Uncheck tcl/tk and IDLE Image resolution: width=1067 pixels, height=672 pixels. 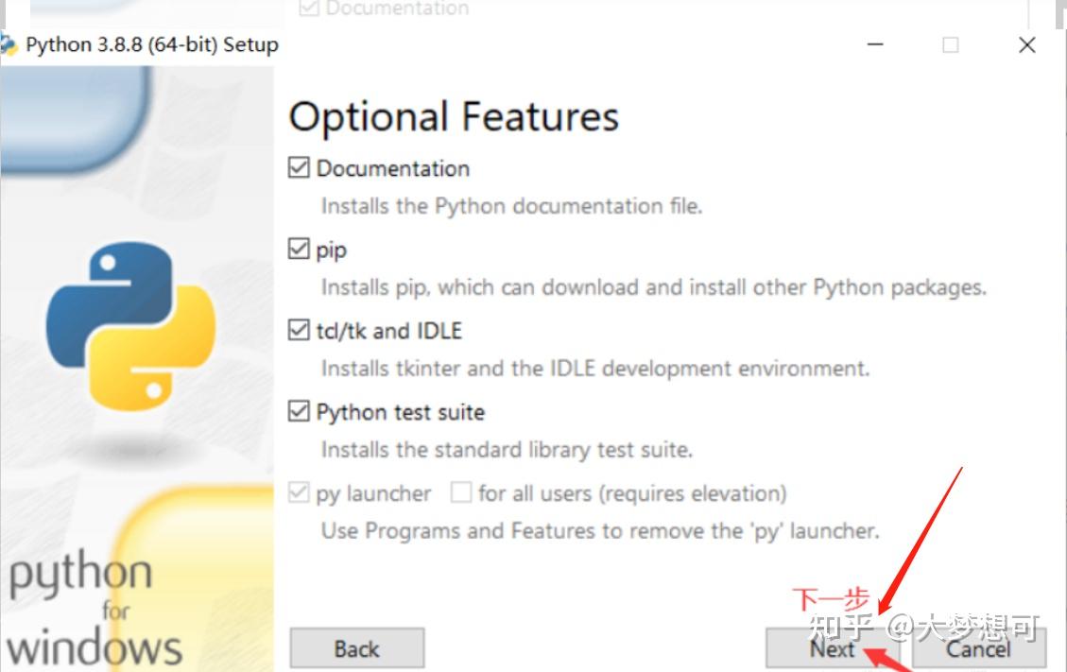[x=299, y=330]
